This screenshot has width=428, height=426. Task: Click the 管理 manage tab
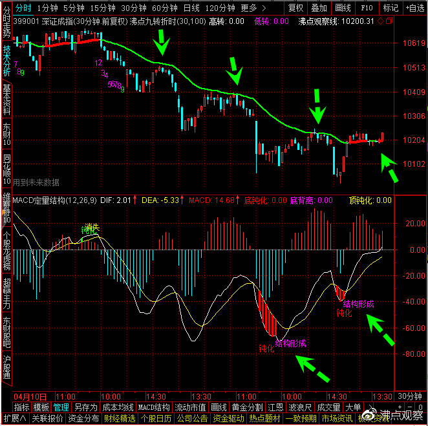[x=61, y=408]
